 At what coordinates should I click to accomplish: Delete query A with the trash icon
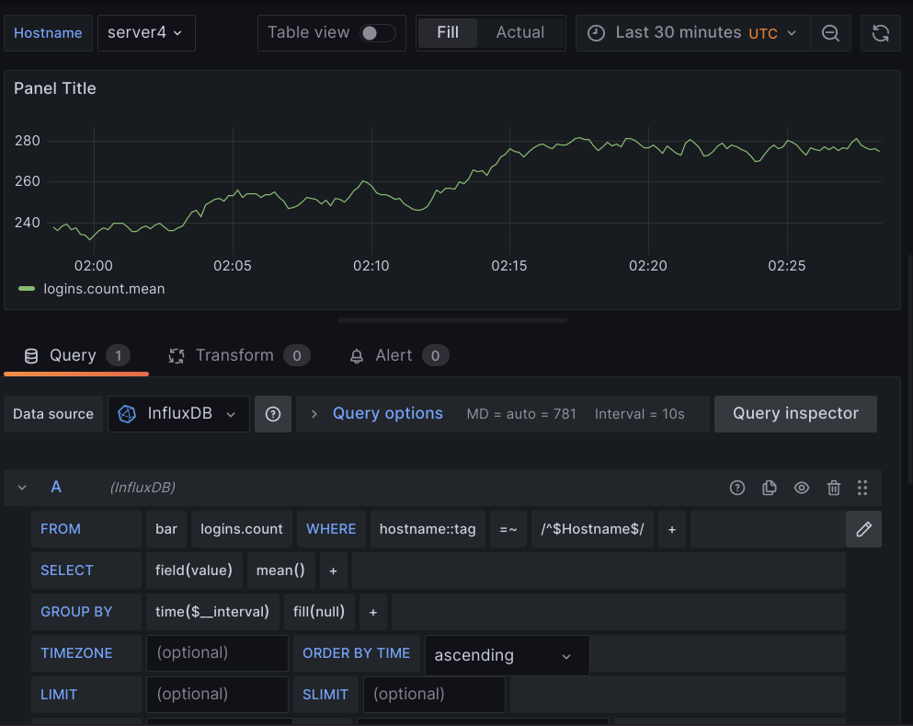[x=833, y=488]
